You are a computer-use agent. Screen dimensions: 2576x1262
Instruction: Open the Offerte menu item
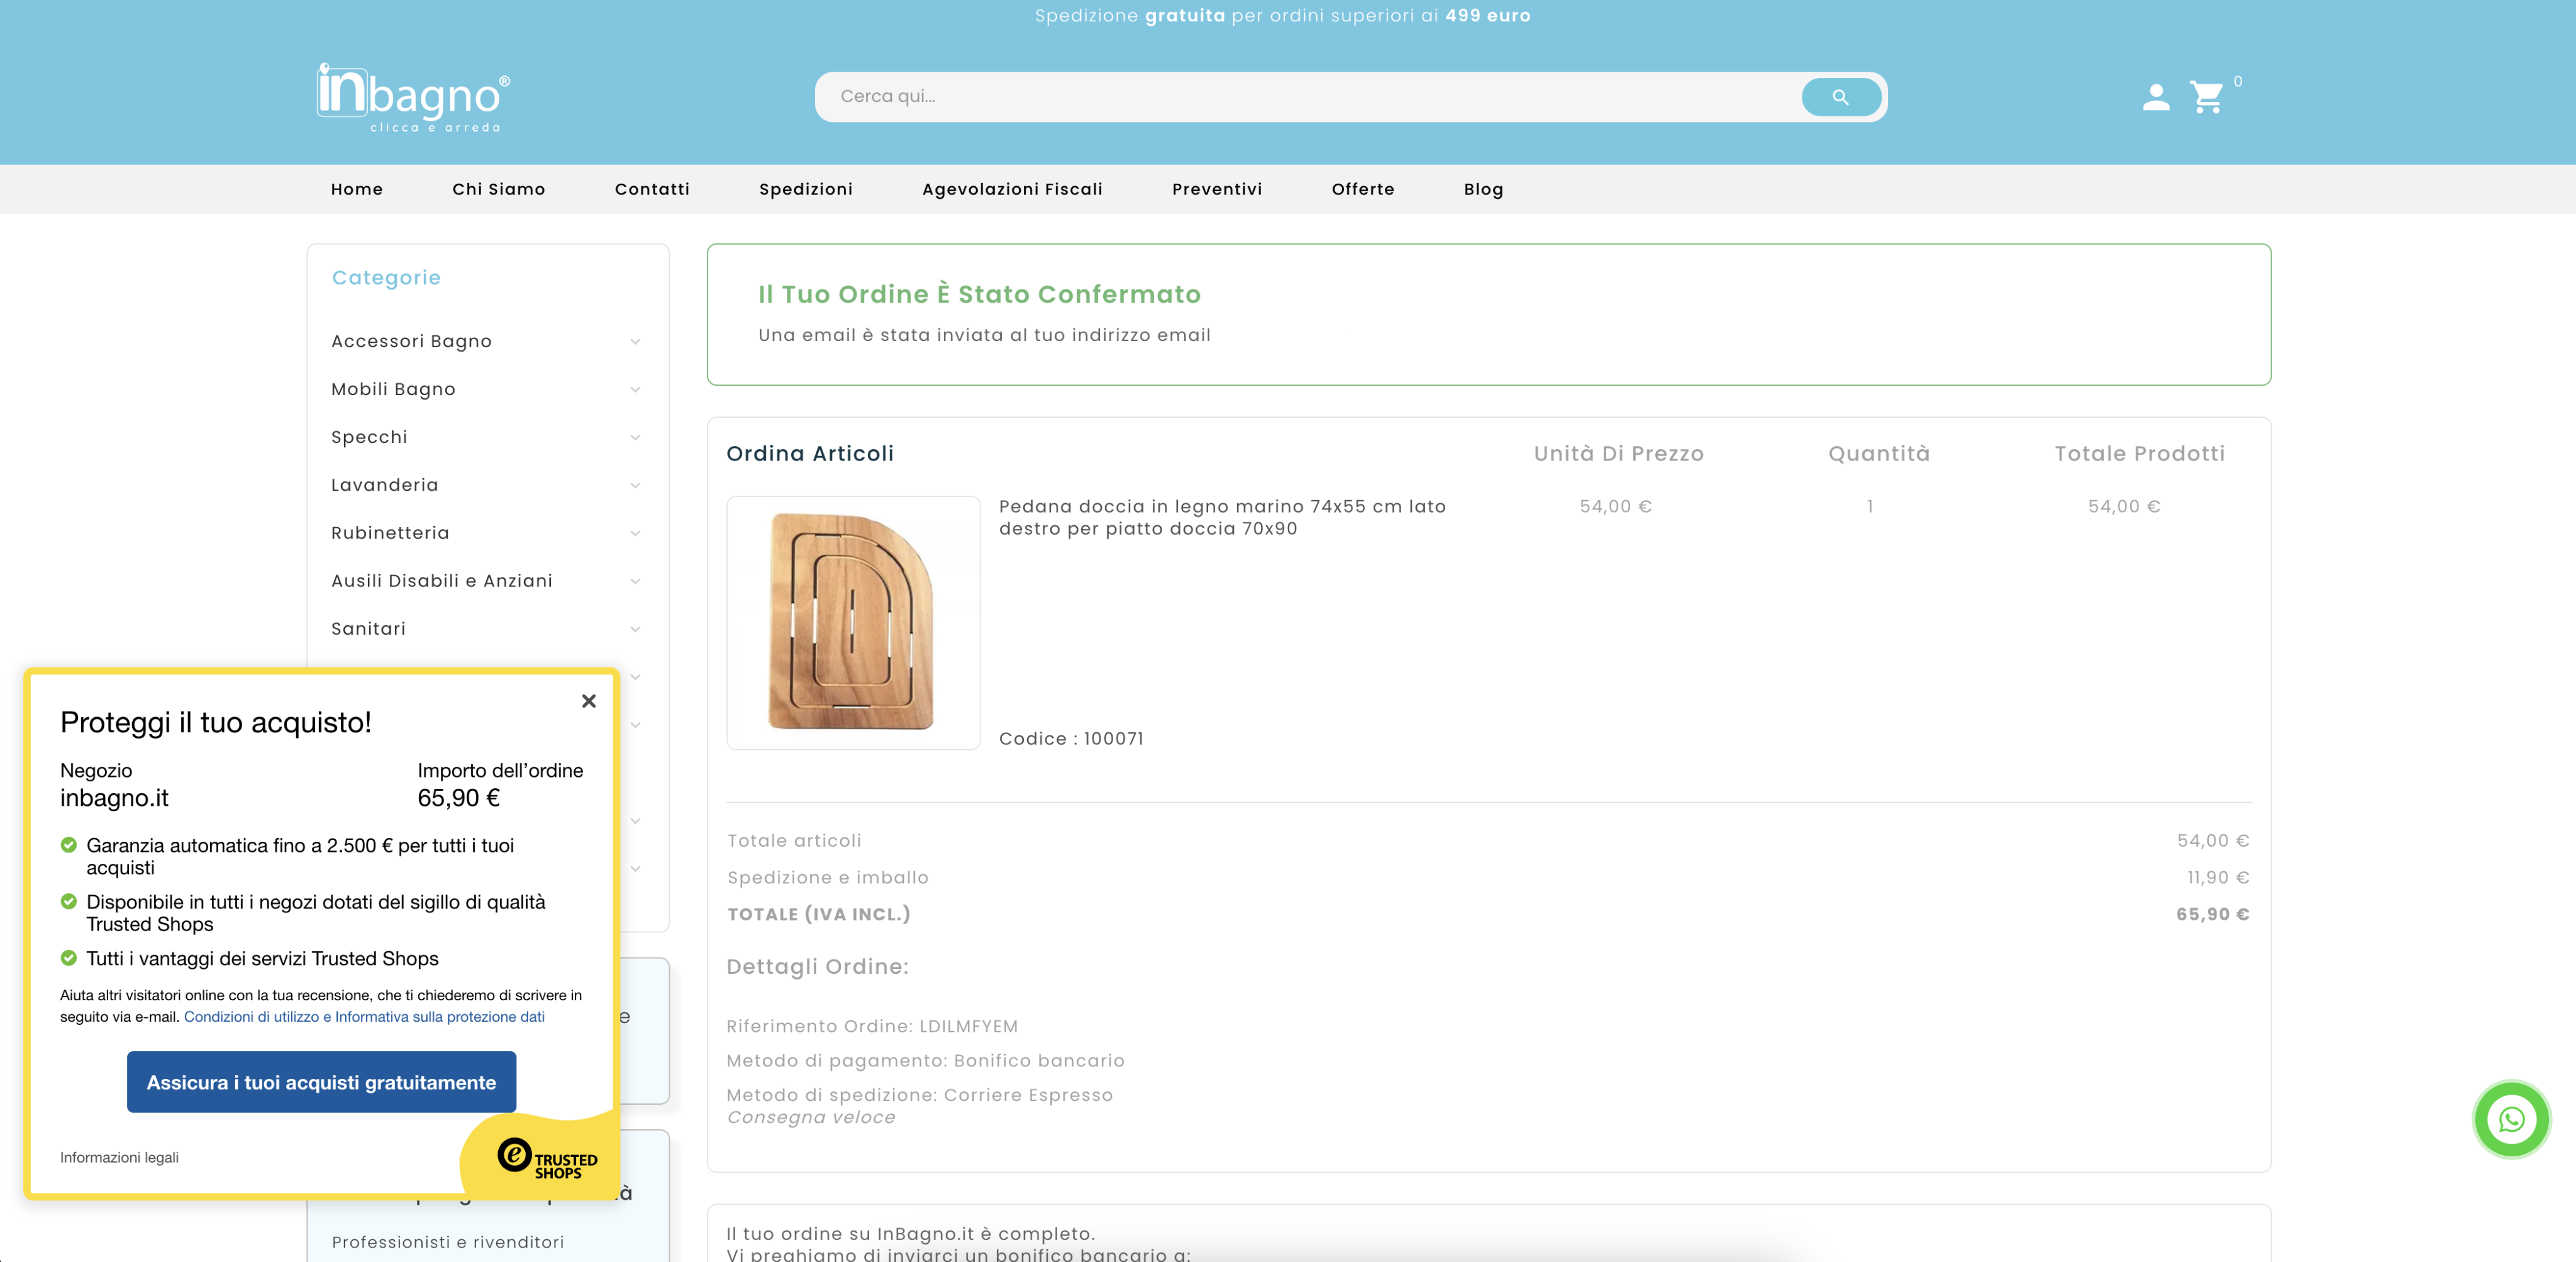(1363, 189)
